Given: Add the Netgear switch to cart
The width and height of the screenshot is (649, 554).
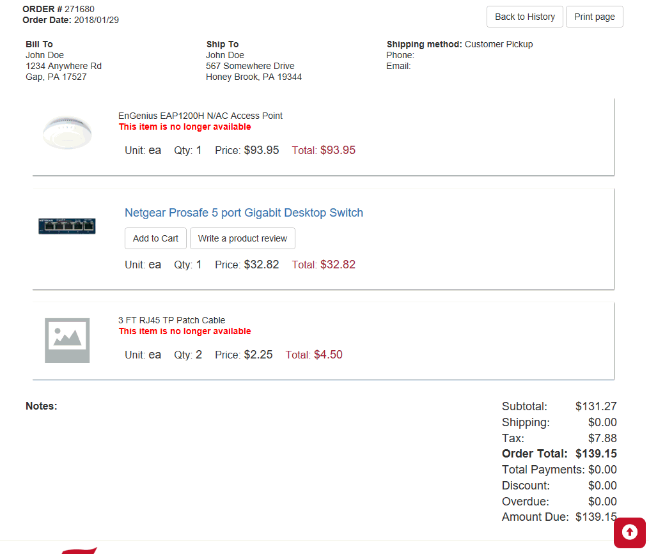Looking at the screenshot, I should pos(155,238).
